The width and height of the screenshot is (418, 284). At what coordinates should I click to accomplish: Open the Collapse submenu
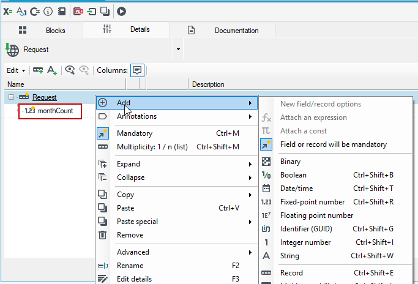177,177
